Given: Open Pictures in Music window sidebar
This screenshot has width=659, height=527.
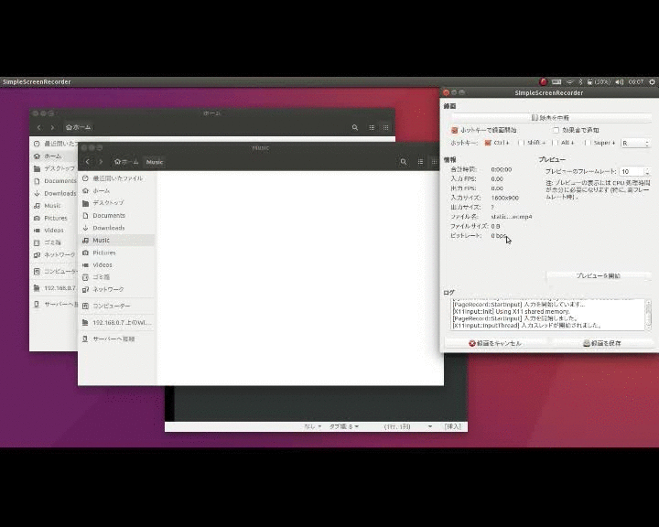Looking at the screenshot, I should point(116,253).
